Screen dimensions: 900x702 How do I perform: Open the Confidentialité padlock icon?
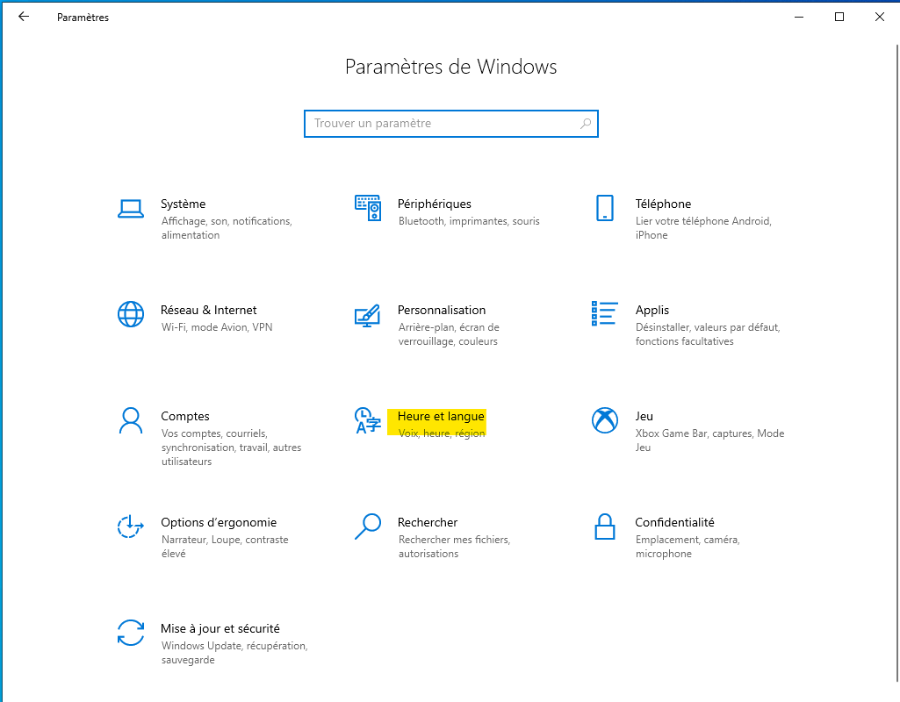(x=605, y=526)
